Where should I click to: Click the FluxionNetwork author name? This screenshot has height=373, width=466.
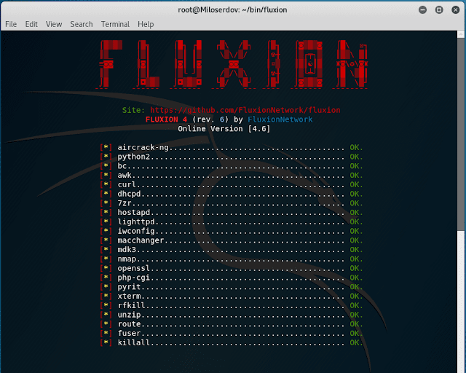tap(280, 119)
